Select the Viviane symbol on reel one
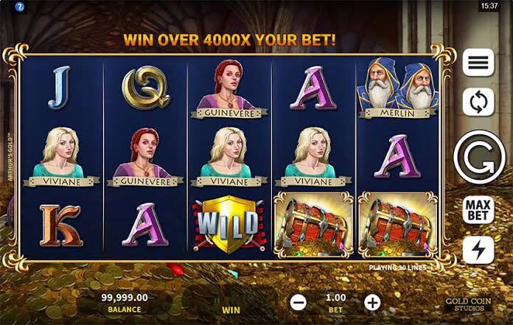513x325 pixels. [x=61, y=157]
